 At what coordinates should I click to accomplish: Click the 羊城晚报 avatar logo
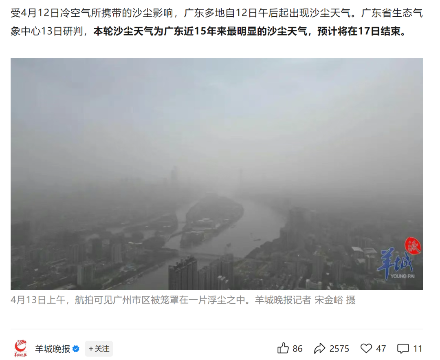pyautogui.click(x=21, y=349)
